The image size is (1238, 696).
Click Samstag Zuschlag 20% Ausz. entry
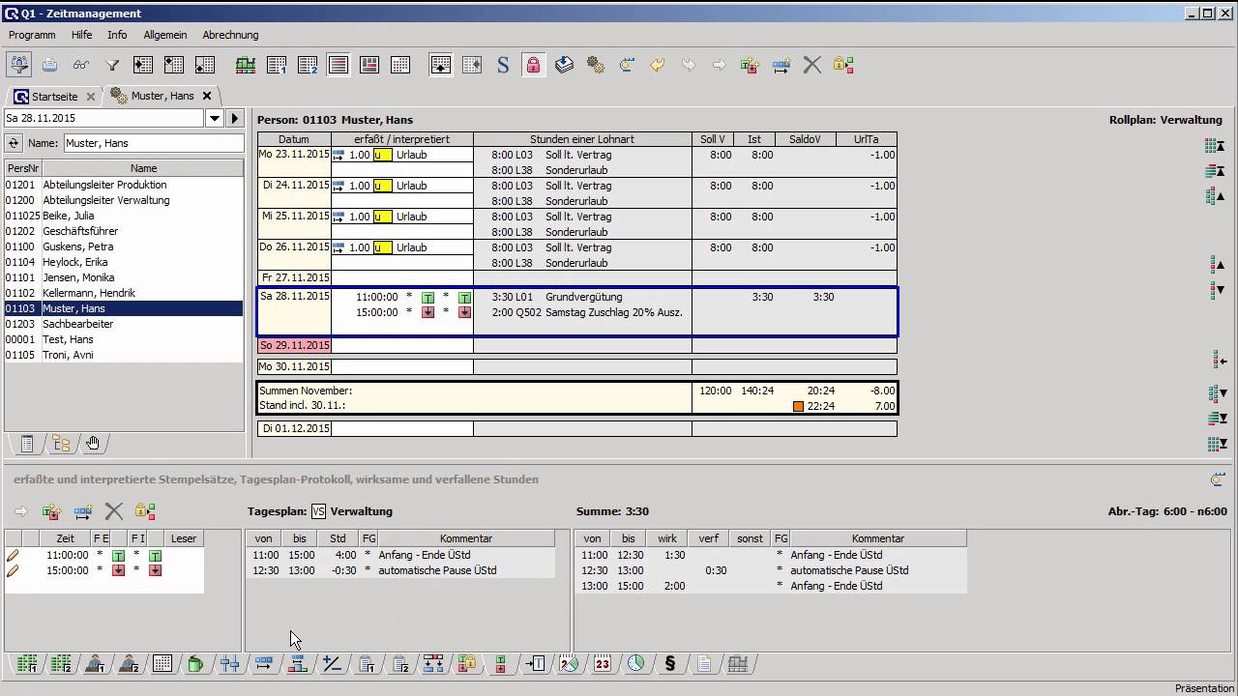(x=614, y=312)
